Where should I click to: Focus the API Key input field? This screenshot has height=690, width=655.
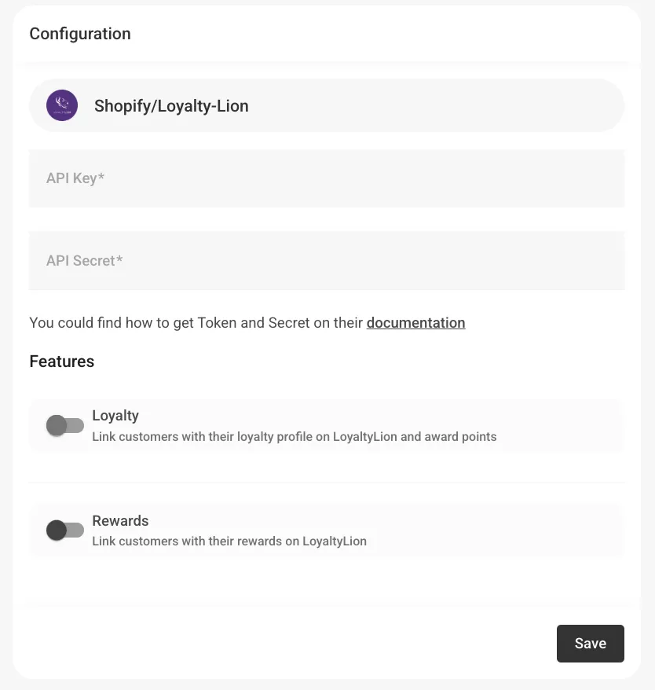327,179
